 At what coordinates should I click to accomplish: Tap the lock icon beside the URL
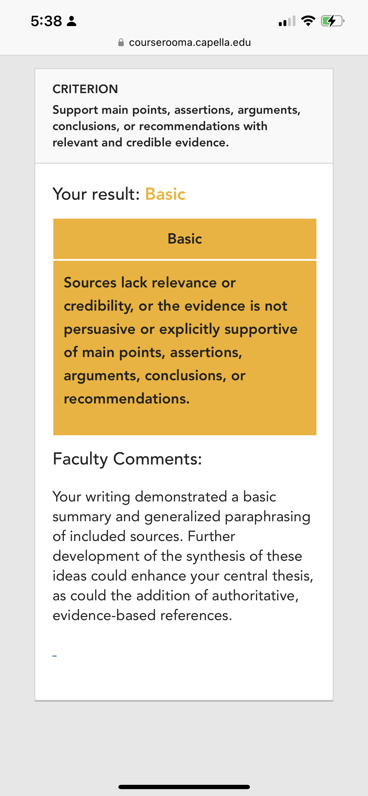121,42
